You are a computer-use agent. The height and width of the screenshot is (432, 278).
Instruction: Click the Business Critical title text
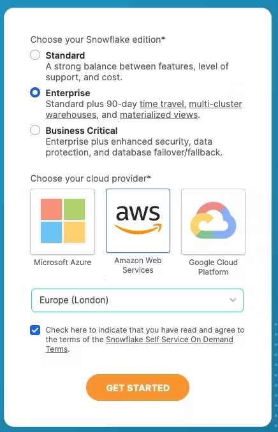point(82,131)
